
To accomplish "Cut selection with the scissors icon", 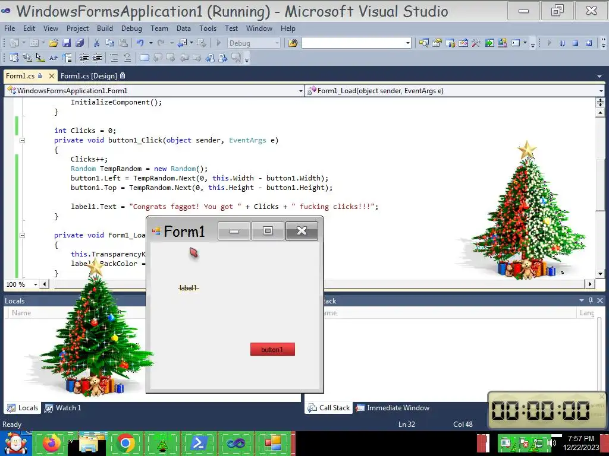I will point(96,43).
